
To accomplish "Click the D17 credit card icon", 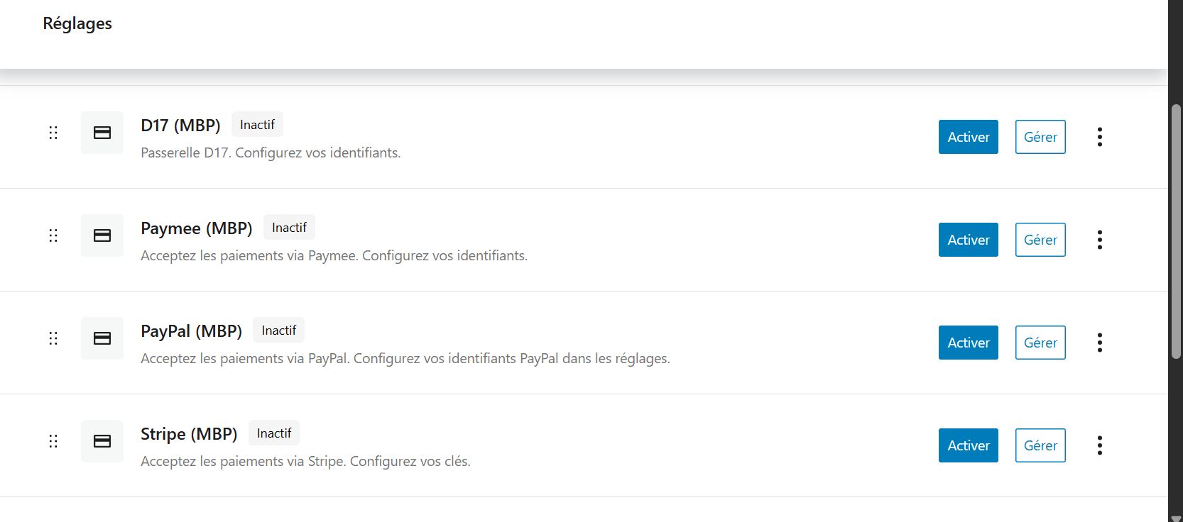I will point(102,133).
